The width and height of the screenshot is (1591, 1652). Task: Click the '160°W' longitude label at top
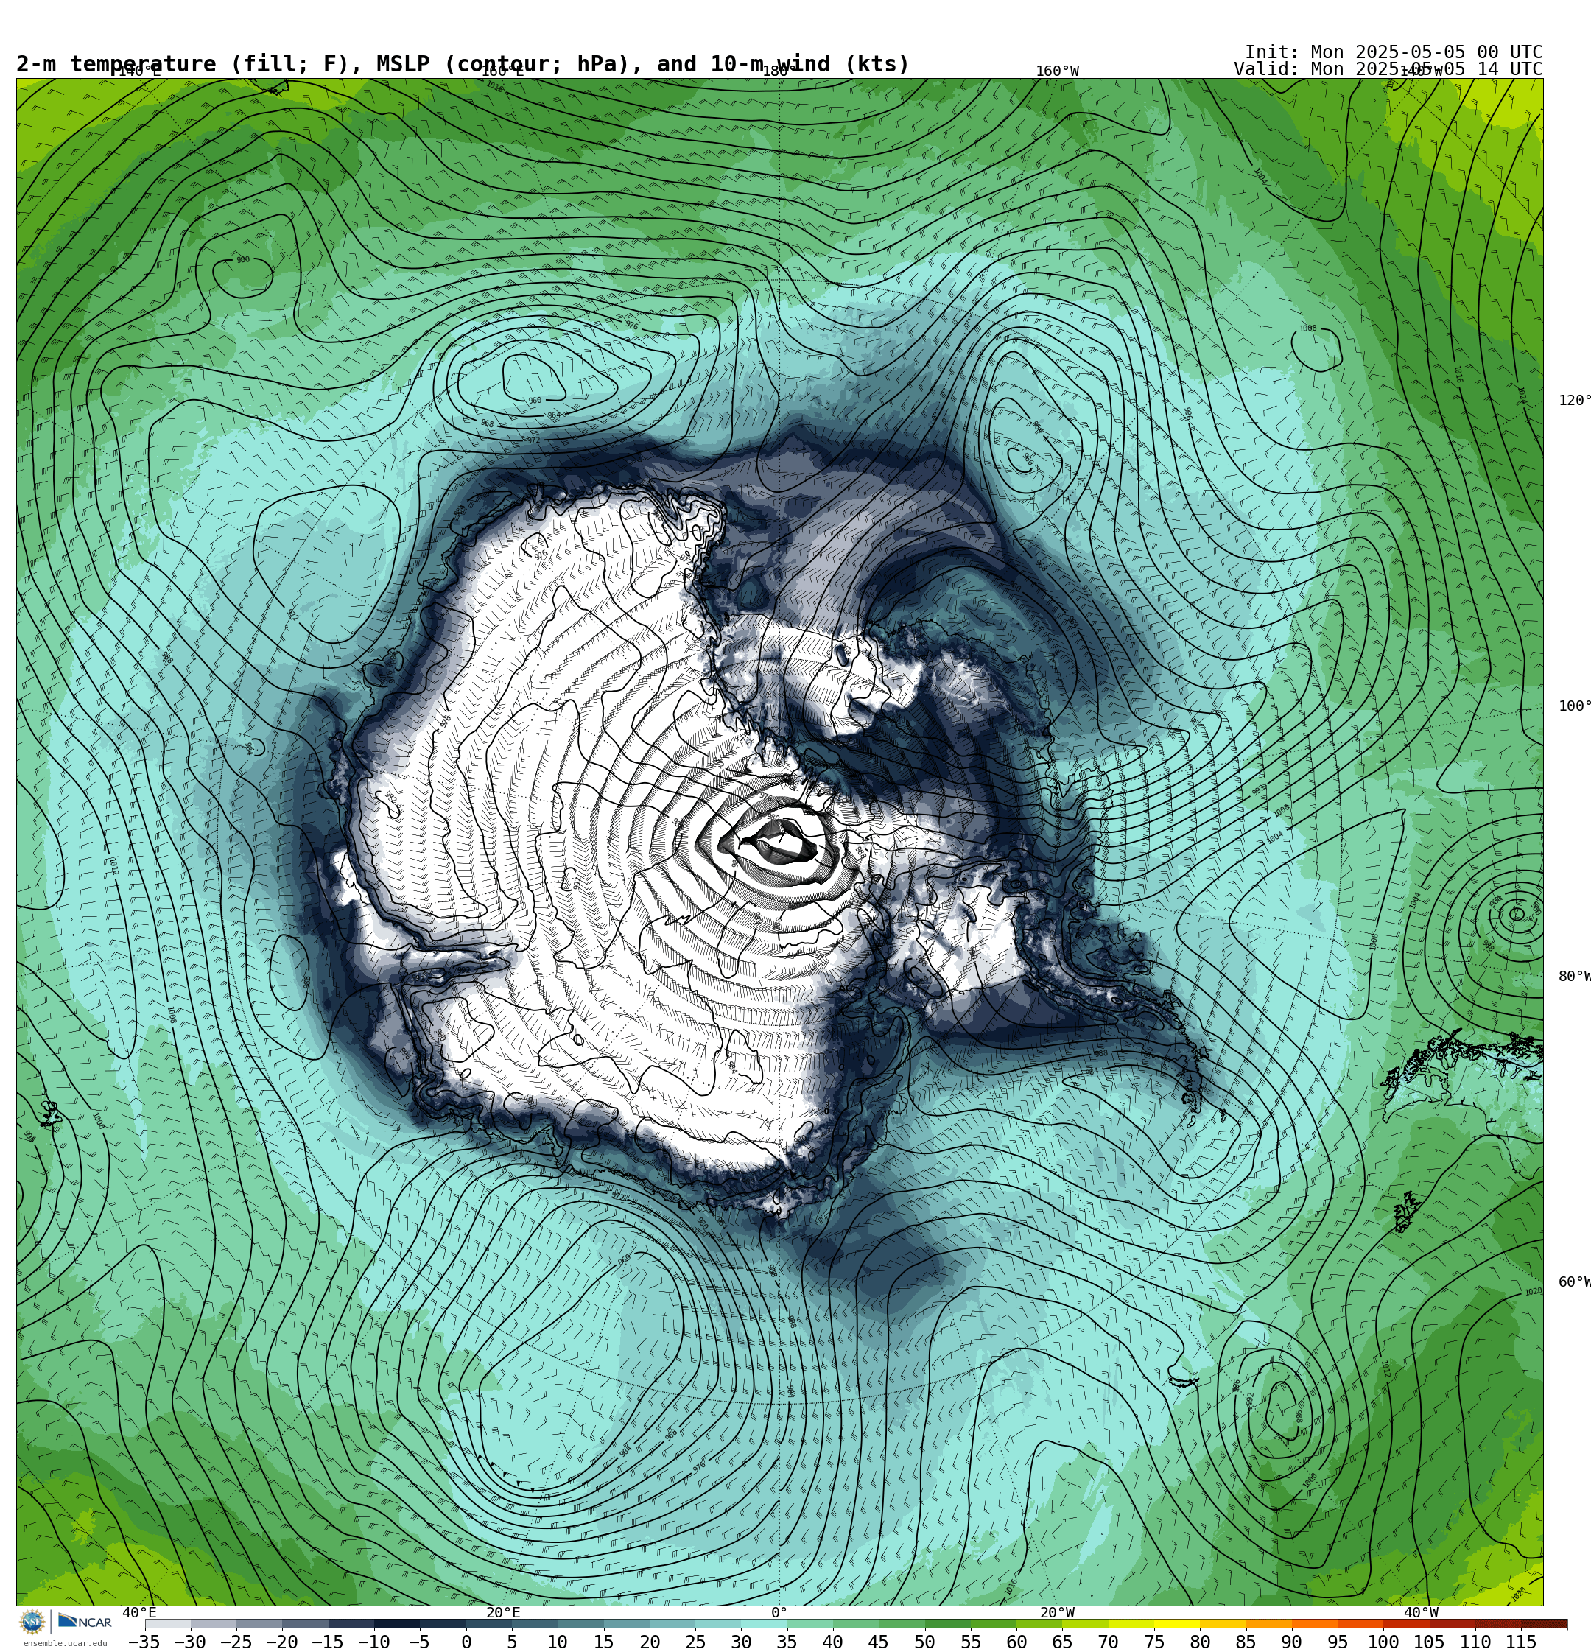pos(1057,71)
